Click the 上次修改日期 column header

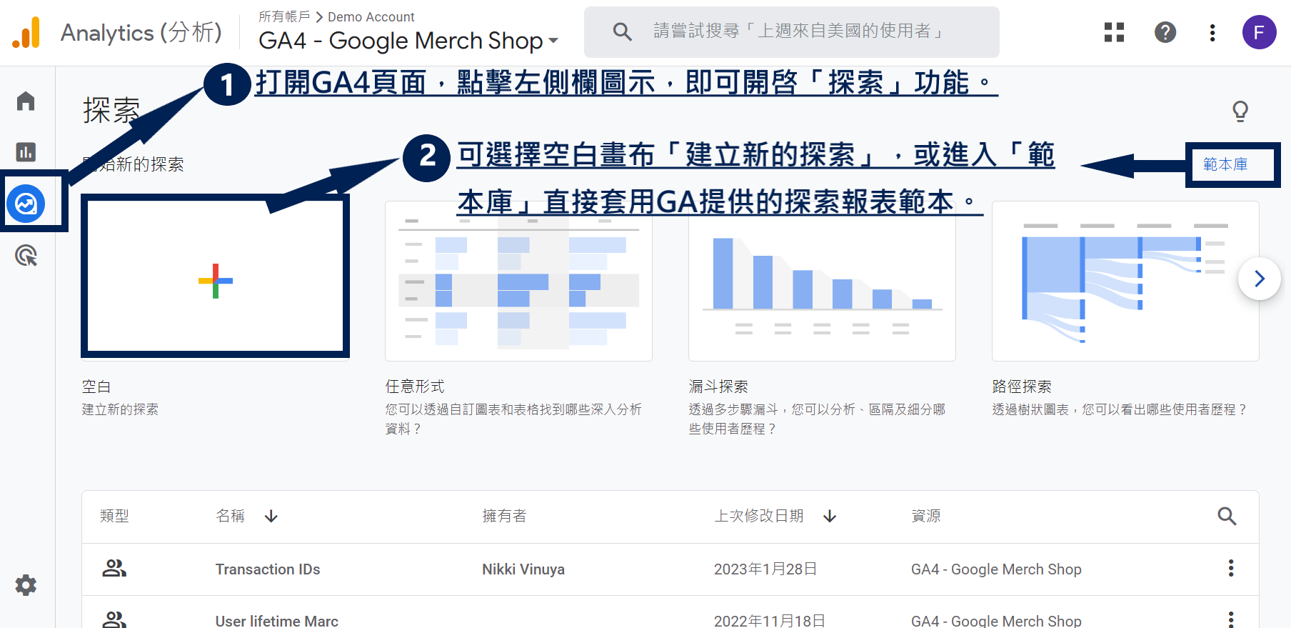click(x=759, y=516)
